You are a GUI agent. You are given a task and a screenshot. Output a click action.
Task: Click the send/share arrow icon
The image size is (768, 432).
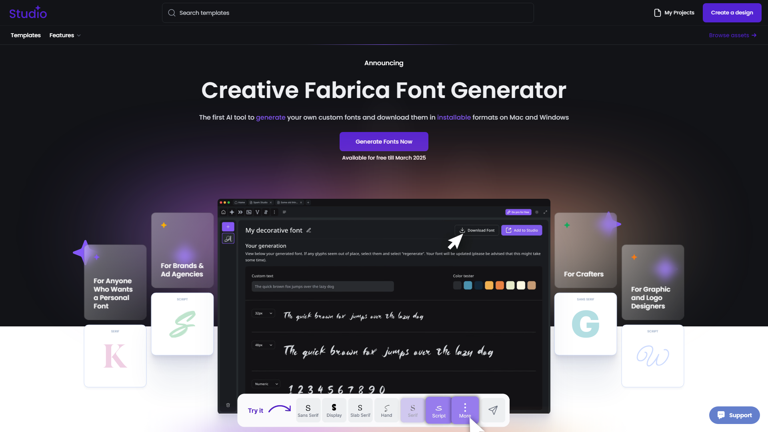tap(492, 410)
